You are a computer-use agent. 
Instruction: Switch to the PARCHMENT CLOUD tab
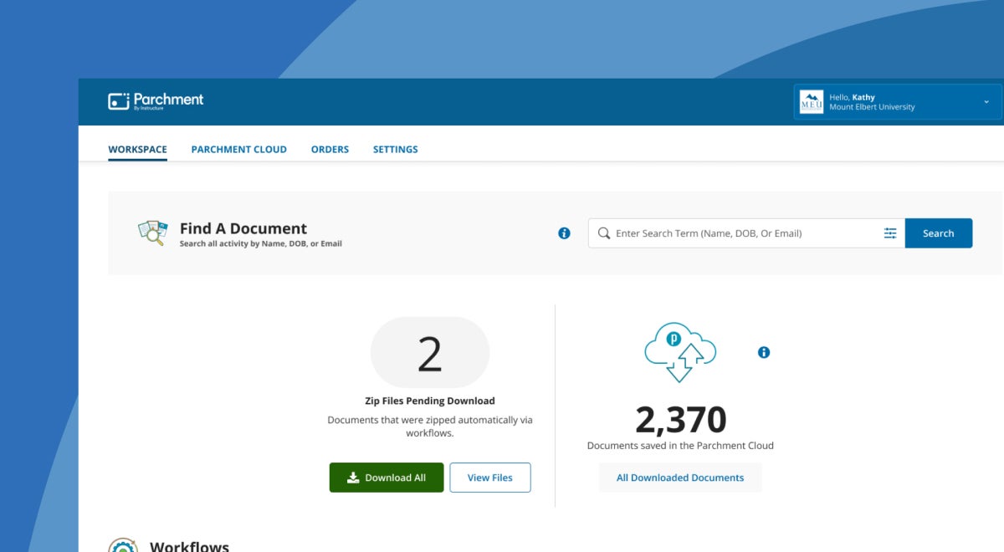tap(238, 150)
